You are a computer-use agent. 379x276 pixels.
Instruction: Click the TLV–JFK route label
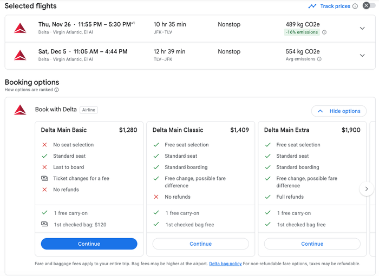coord(163,59)
